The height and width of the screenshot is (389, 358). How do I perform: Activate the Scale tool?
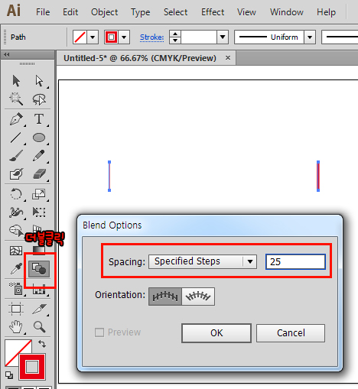point(39,194)
